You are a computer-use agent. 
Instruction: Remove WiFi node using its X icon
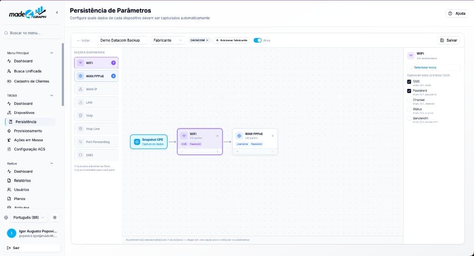point(218,136)
